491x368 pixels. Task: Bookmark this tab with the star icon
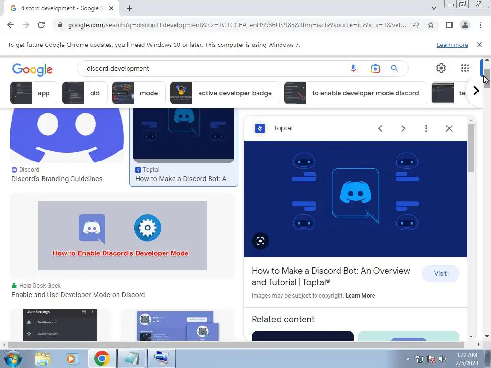(431, 25)
